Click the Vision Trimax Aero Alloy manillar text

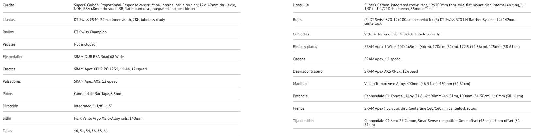(417, 84)
